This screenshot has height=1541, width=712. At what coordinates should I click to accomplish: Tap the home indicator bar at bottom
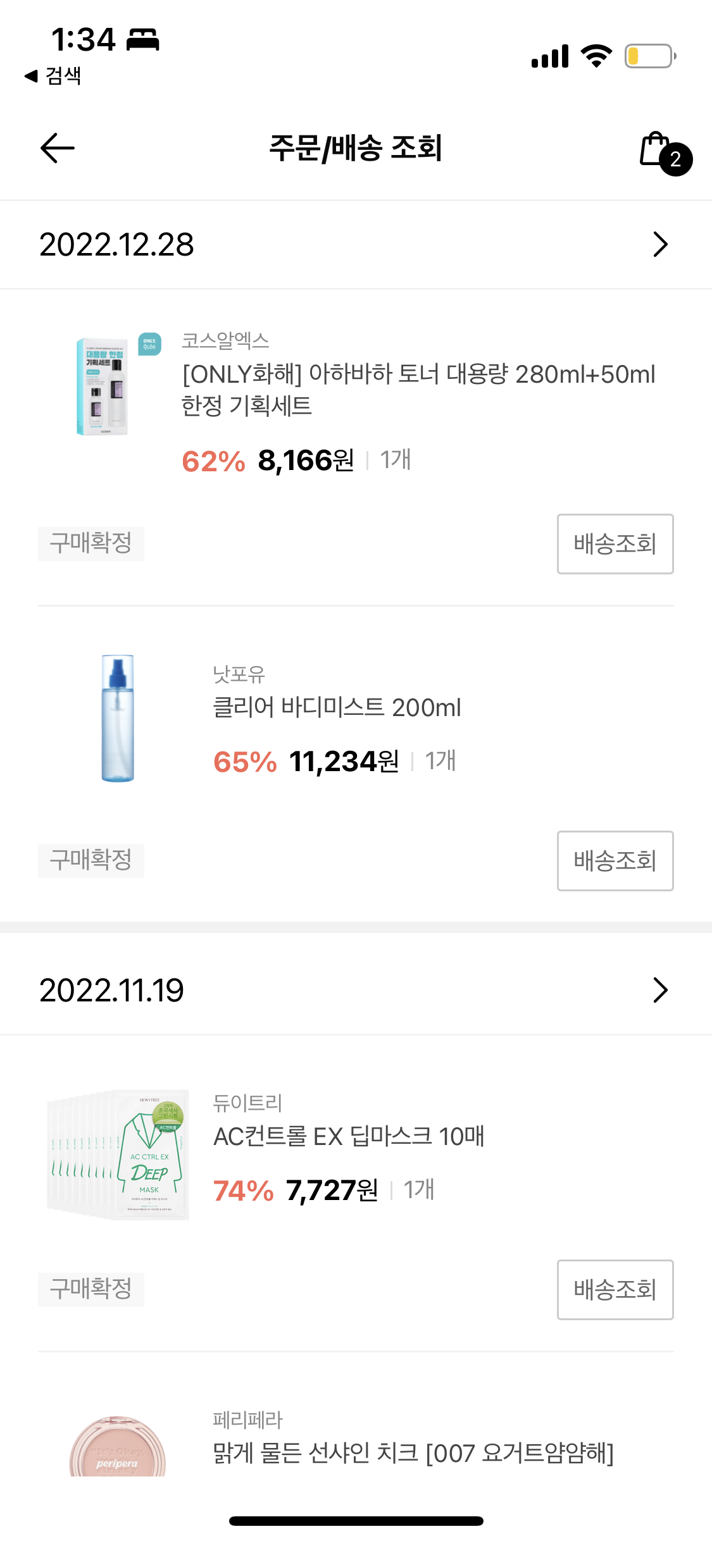point(356,1521)
